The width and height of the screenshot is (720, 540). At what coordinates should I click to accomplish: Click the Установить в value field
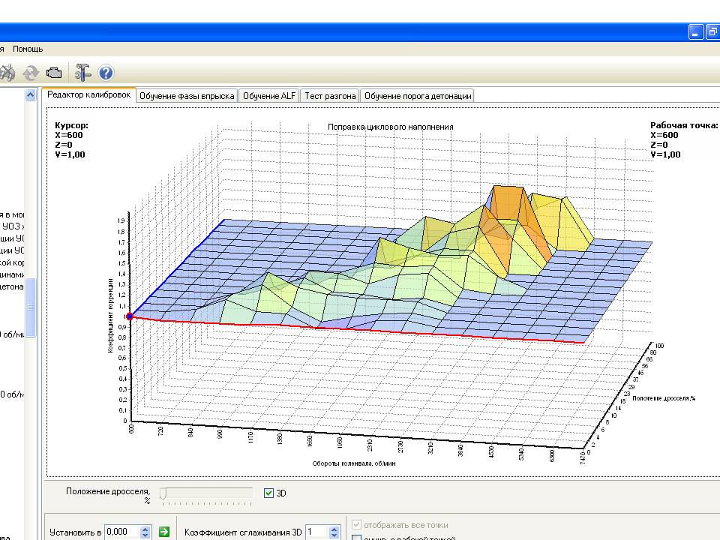click(x=122, y=532)
